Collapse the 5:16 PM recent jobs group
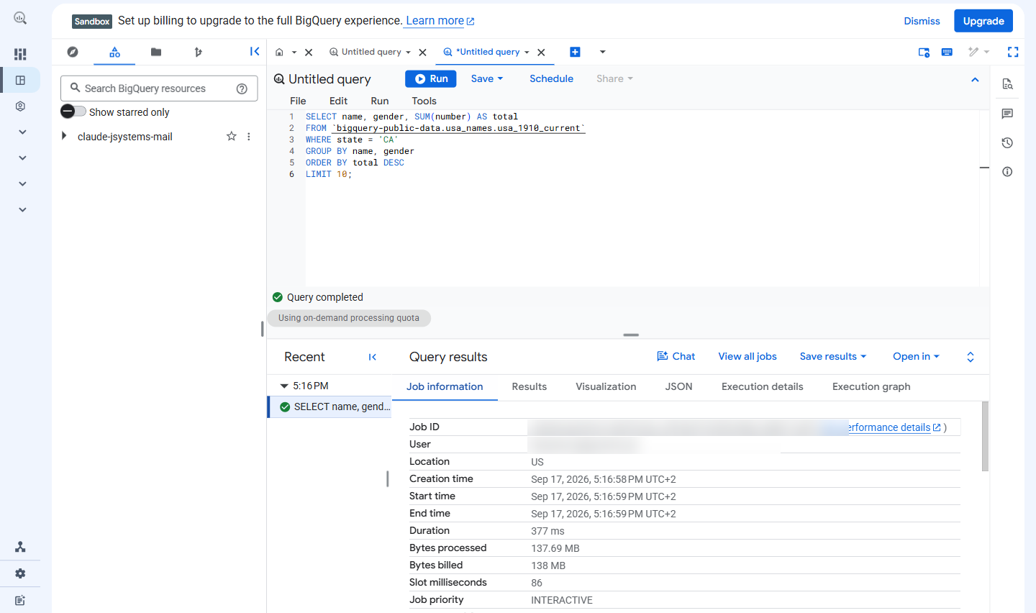 tap(284, 386)
